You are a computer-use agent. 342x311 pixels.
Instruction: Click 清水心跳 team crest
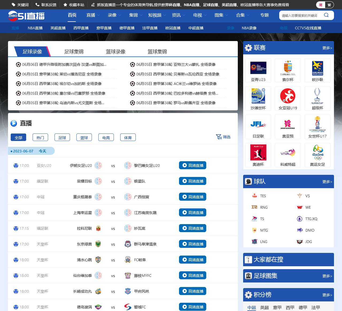point(98,260)
